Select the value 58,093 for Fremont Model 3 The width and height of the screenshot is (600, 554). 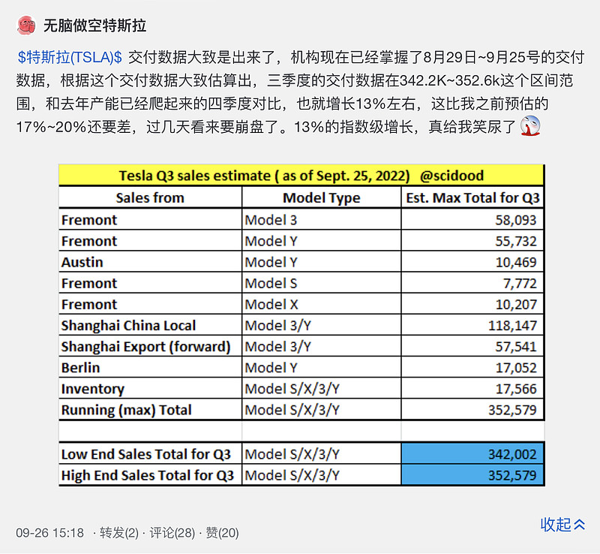click(x=516, y=220)
